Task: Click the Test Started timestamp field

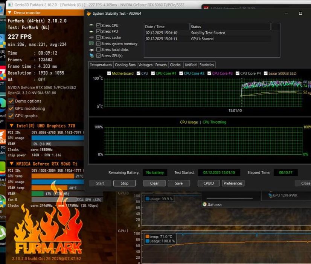Action: pyautogui.click(x=219, y=173)
